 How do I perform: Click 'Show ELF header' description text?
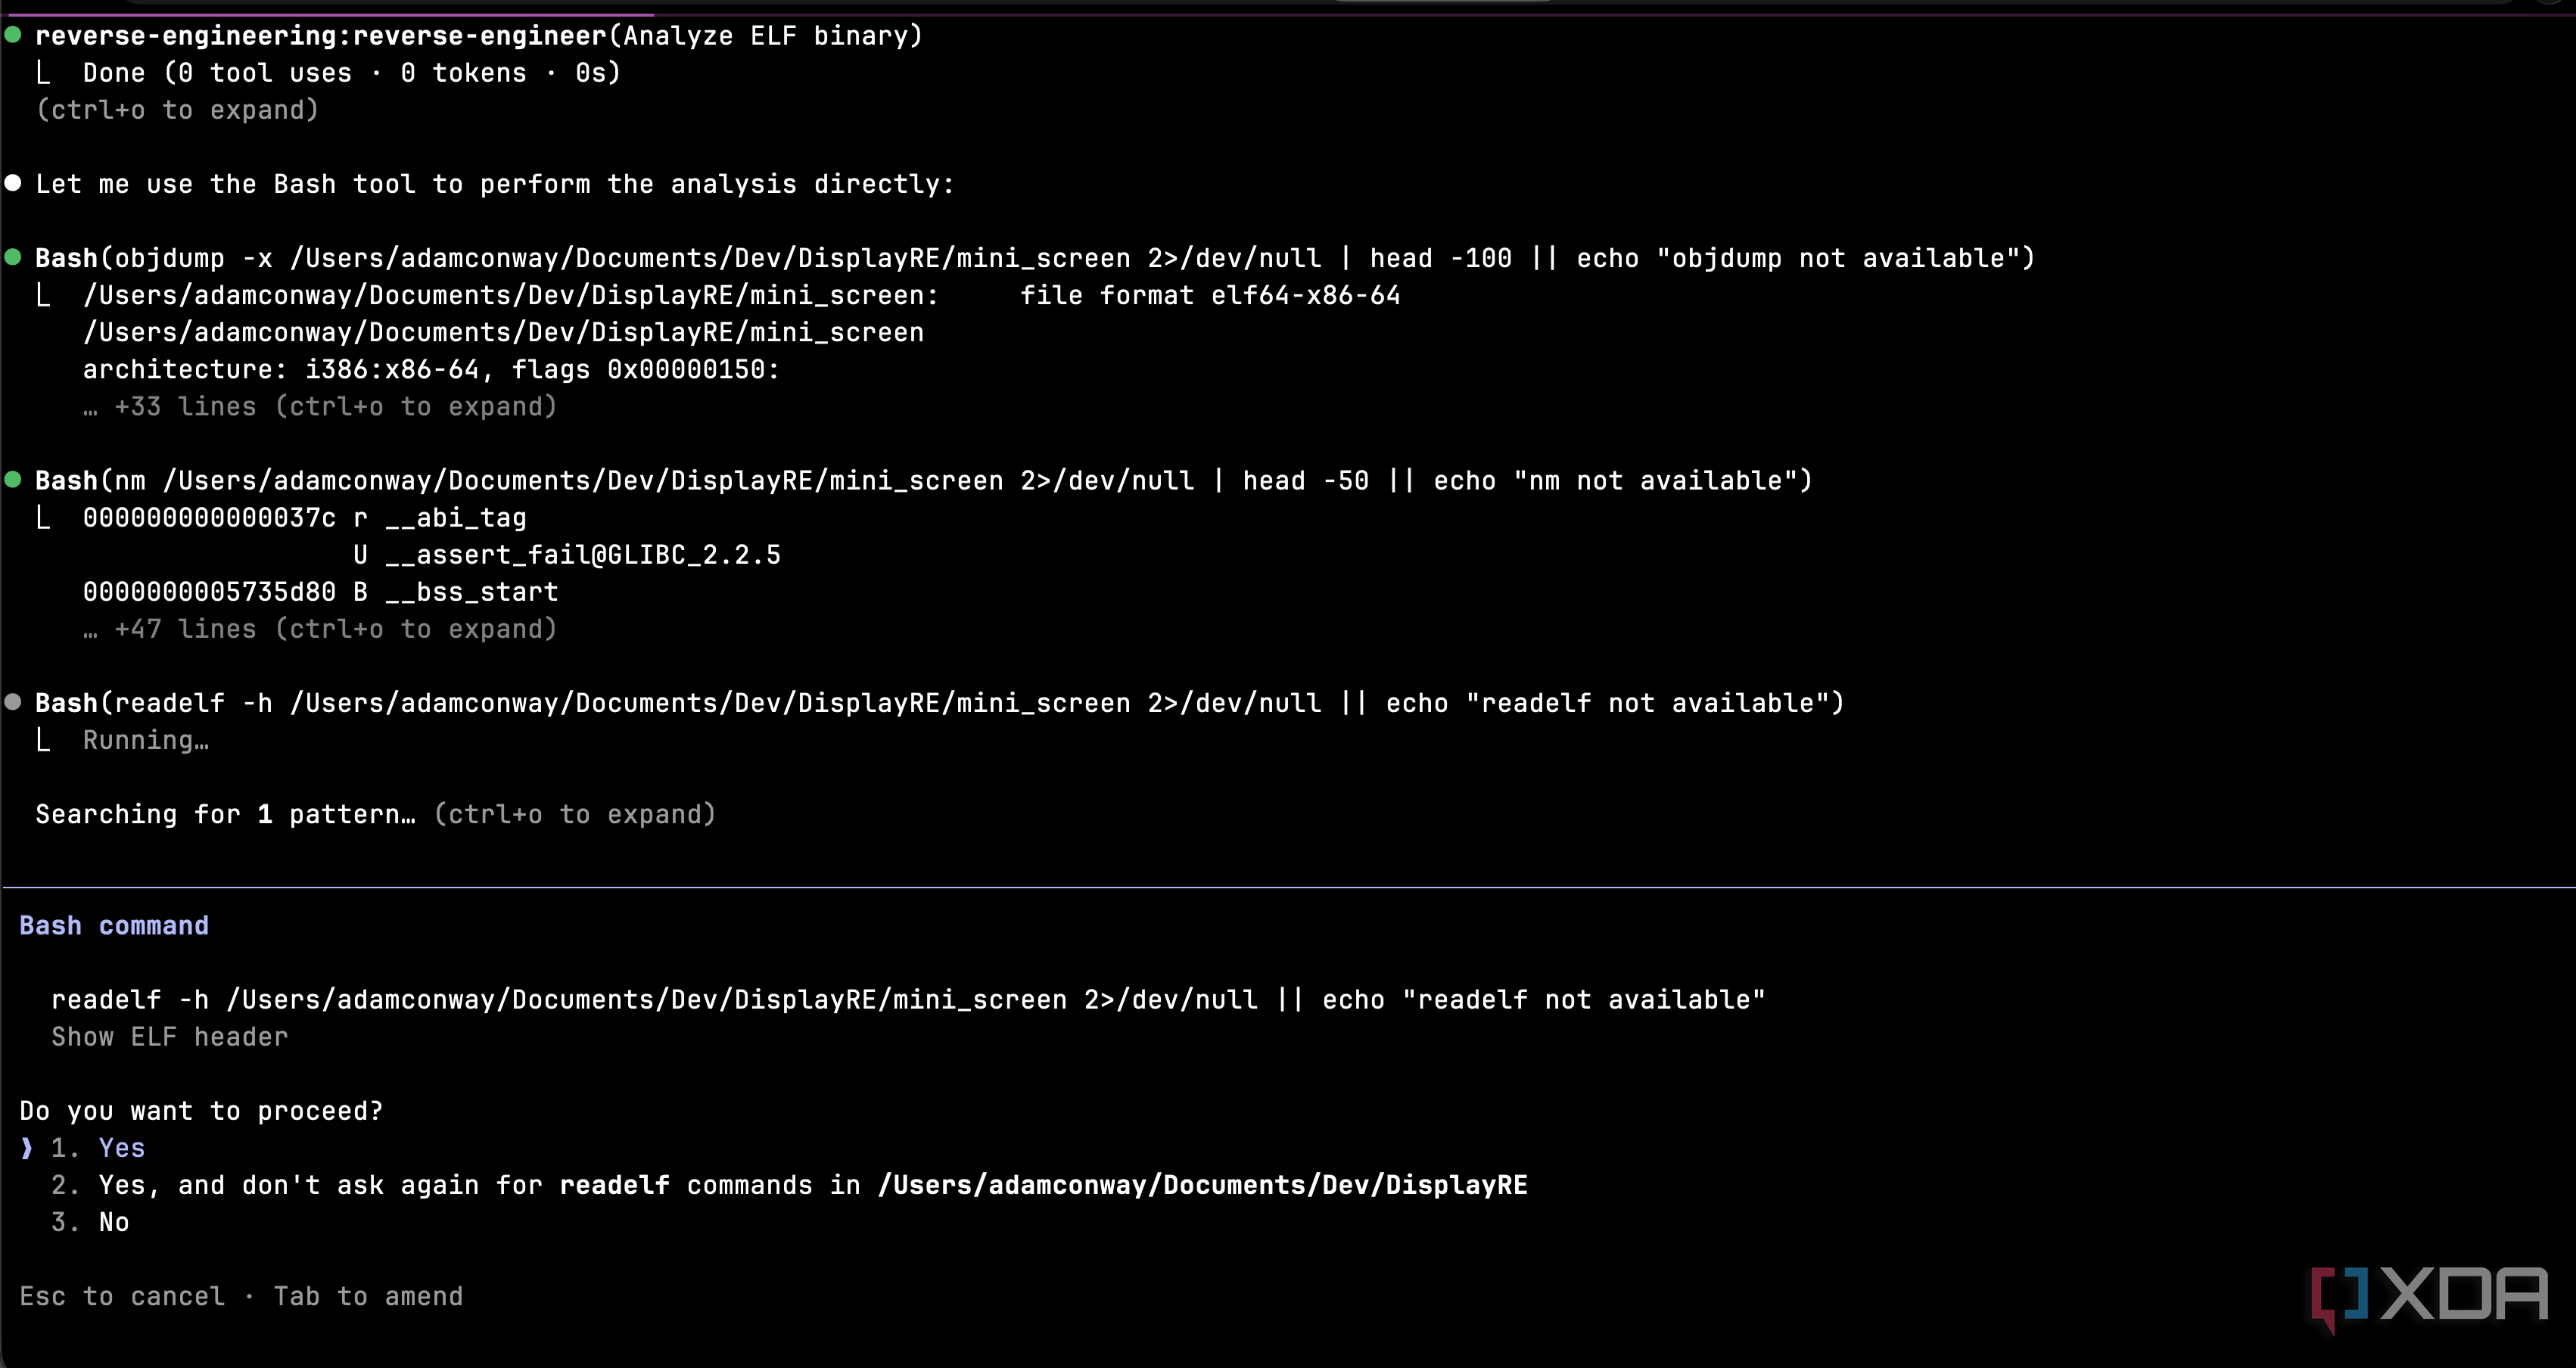tap(170, 1037)
